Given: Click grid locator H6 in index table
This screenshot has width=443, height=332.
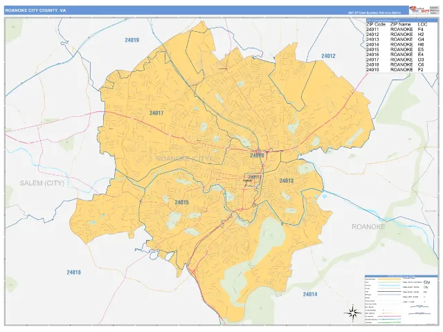Looking at the screenshot, I should pos(421,44).
